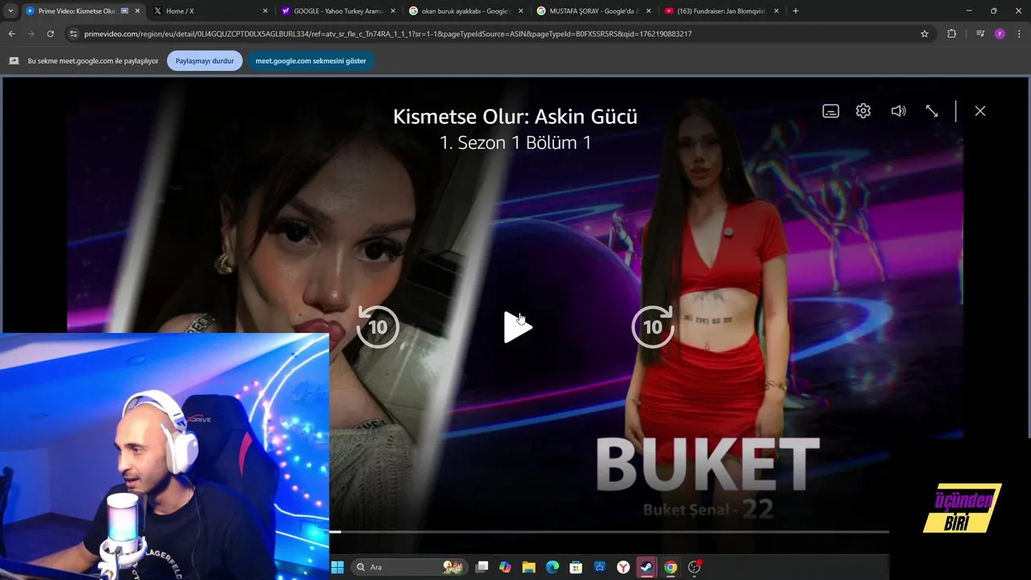This screenshot has height=580, width=1031.
Task: Skip the video forward 10 seconds
Action: [x=652, y=327]
